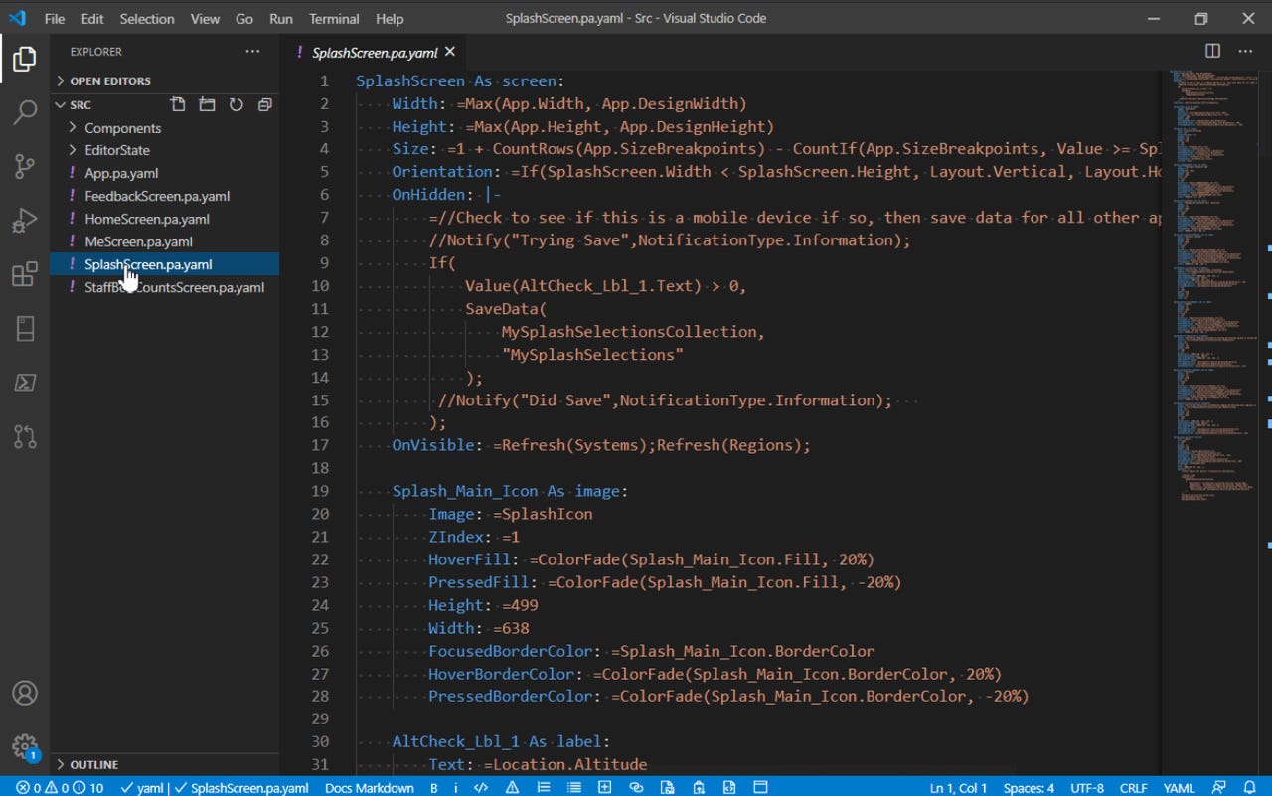The height and width of the screenshot is (796, 1272).
Task: Collapse the OPEN EDITORS section
Action: (108, 80)
